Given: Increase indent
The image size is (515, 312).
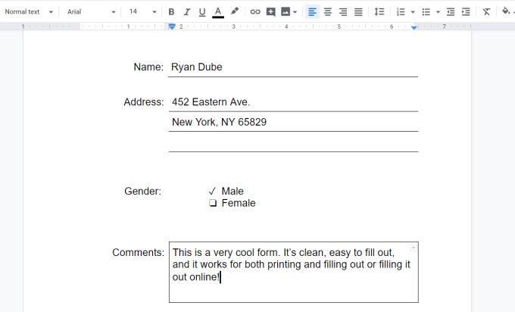Looking at the screenshot, I should (466, 12).
